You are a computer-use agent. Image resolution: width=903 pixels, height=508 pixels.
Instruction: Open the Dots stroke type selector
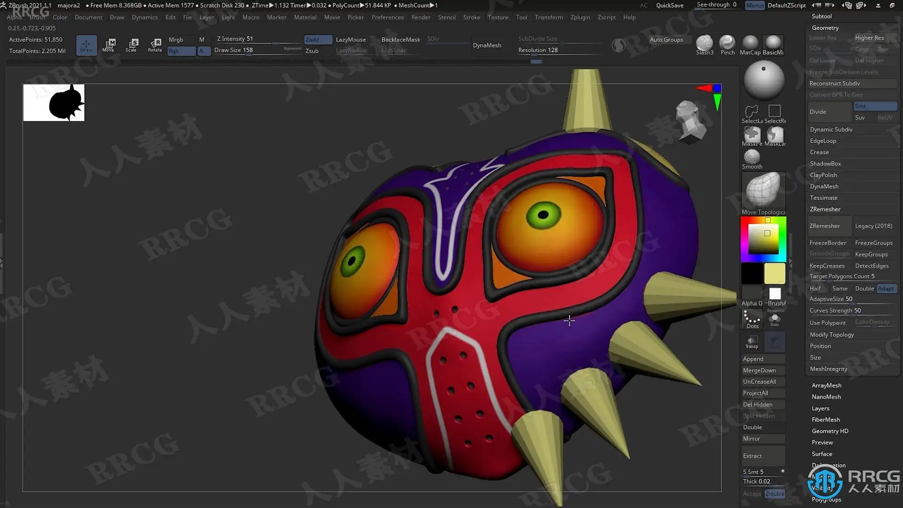tap(752, 319)
